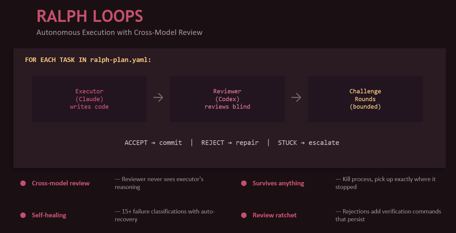
Task: Select the Challenge Rounds (bounded) box
Action: (365, 99)
